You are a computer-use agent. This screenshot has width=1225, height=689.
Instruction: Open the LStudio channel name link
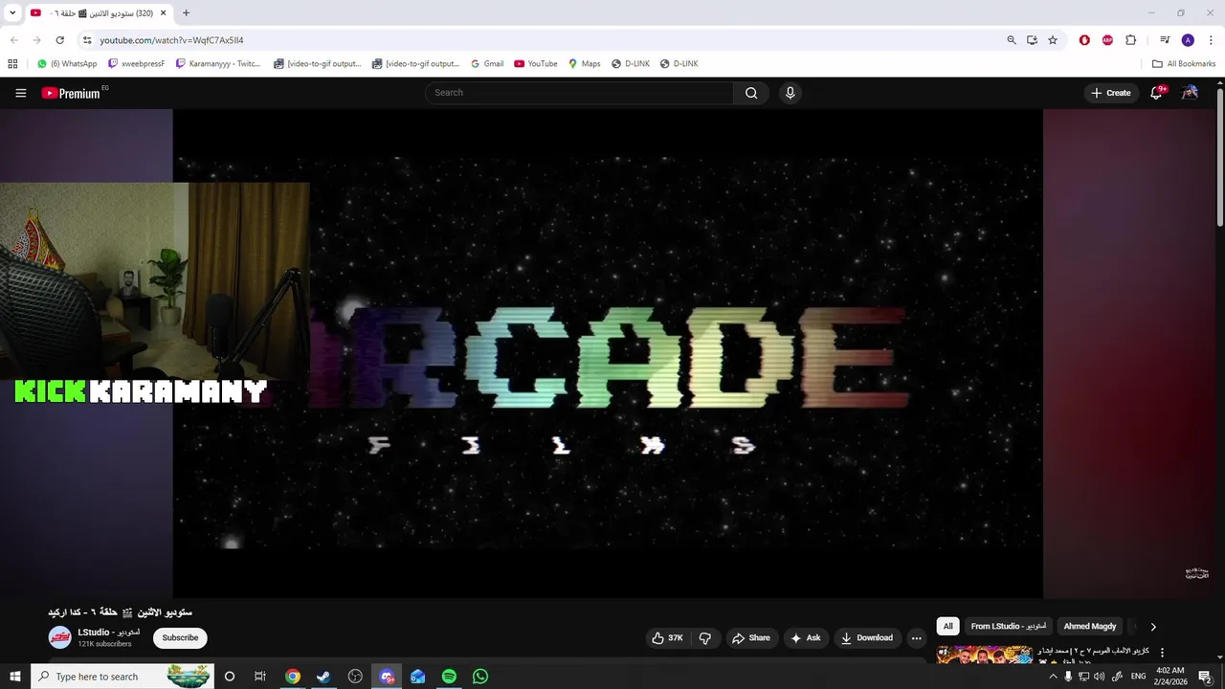click(109, 633)
